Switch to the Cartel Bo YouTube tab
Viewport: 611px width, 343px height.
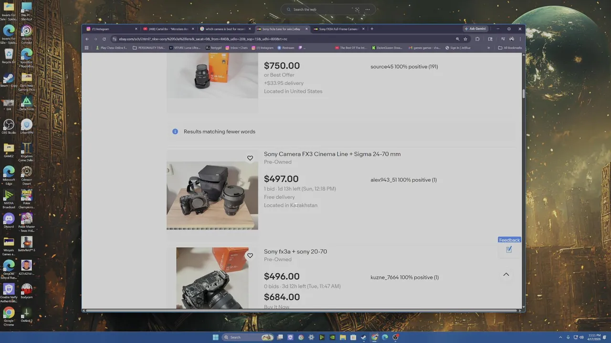click(169, 29)
